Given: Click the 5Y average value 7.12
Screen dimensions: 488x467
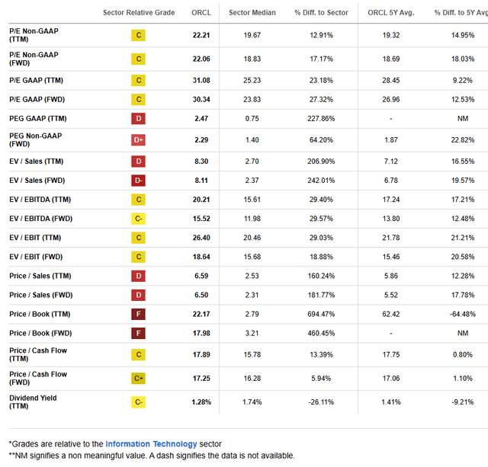Looking at the screenshot, I should coord(391,162).
